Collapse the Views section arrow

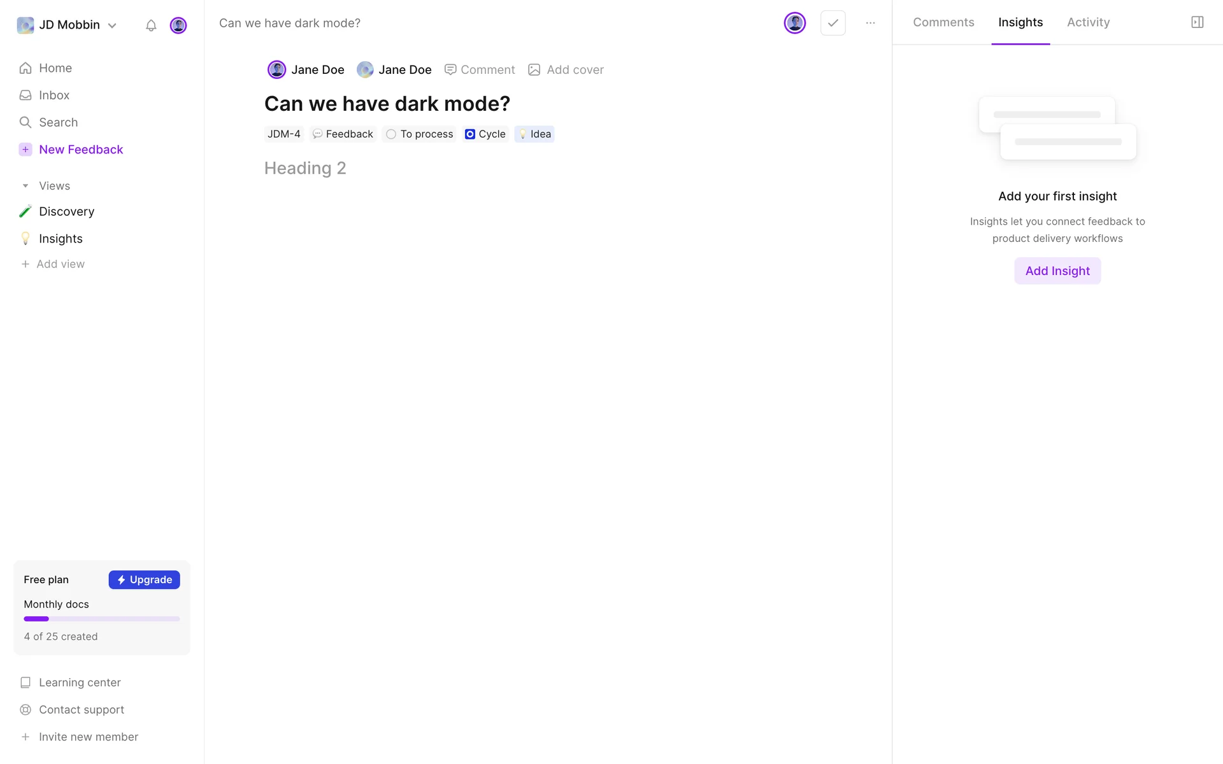click(25, 186)
